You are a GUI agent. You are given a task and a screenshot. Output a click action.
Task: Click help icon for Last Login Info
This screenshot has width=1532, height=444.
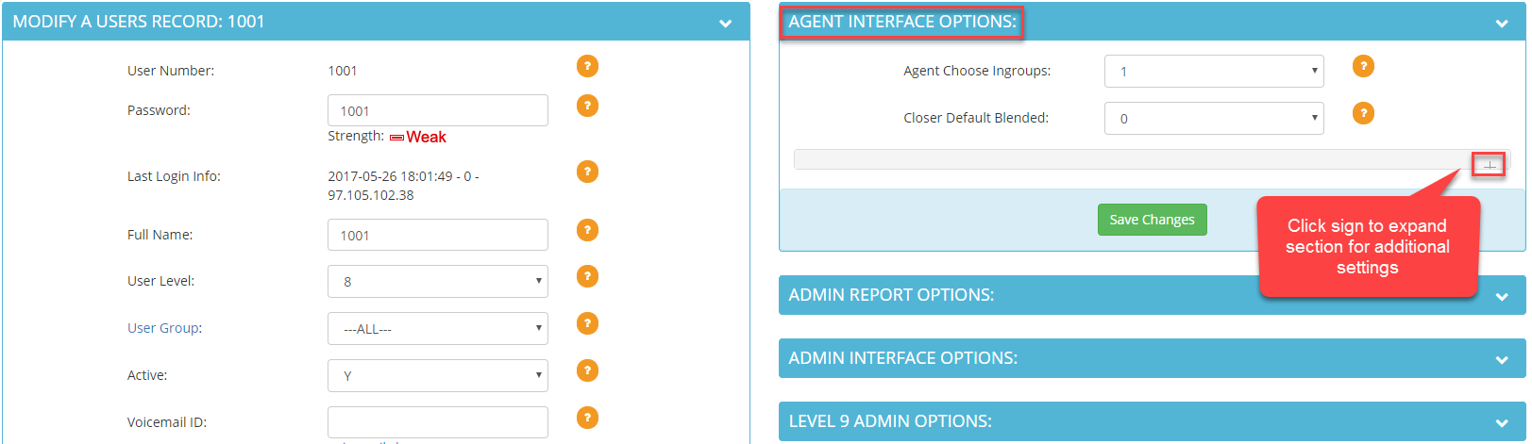point(587,172)
